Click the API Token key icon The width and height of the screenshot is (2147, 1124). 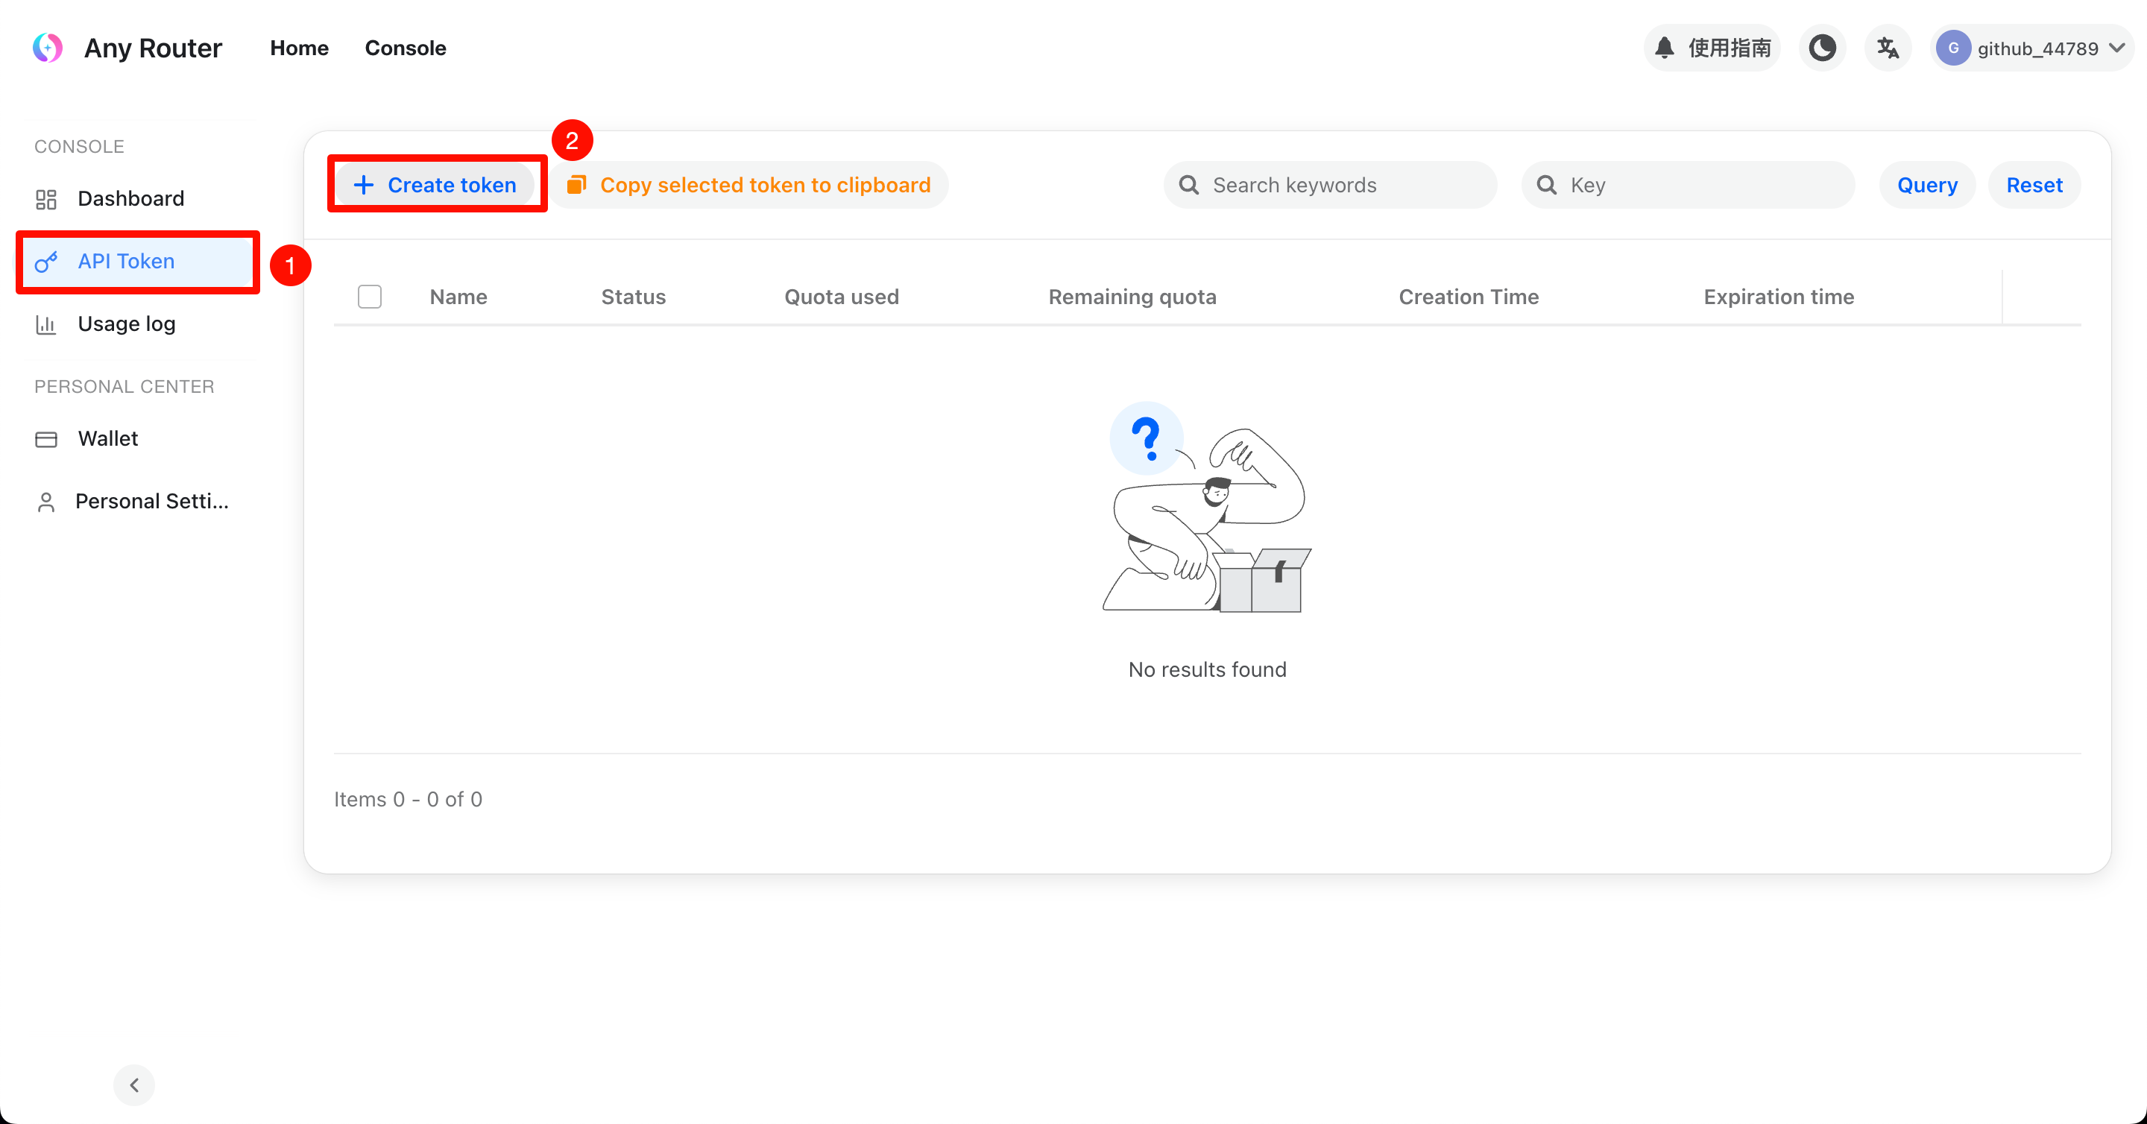click(x=45, y=262)
